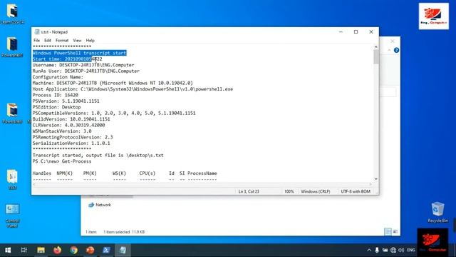Click the Explorer window help icon
Image resolution: width=456 pixels, height=257 pixels.
(396, 50)
